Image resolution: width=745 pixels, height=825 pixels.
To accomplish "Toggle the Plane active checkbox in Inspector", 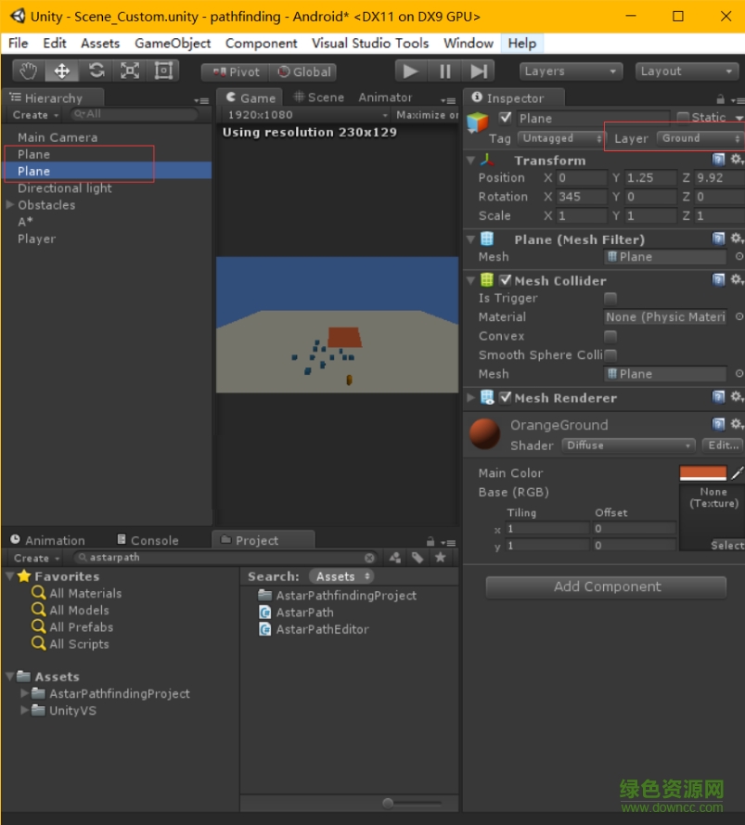I will click(x=506, y=118).
